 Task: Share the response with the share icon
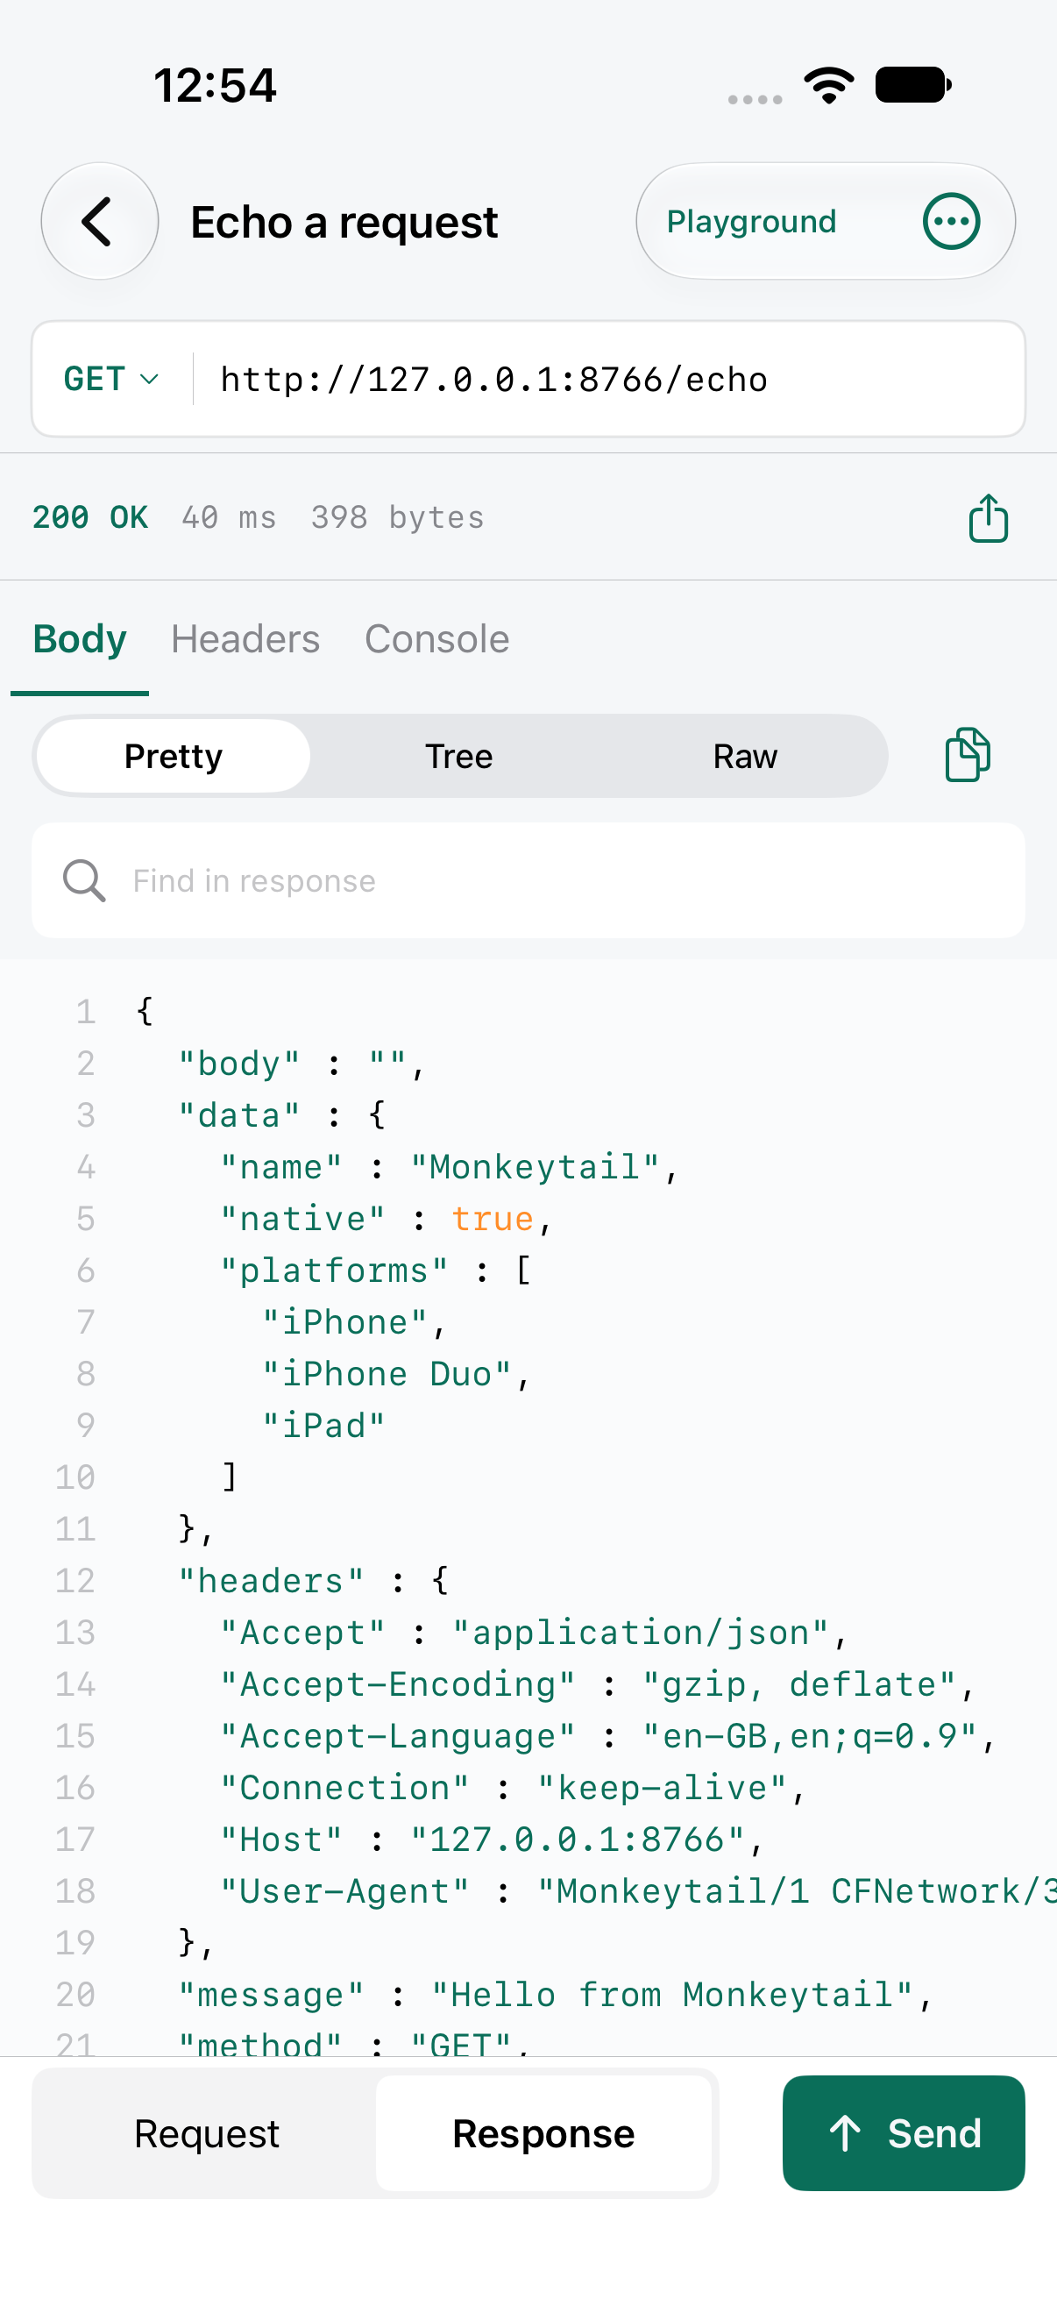tap(989, 517)
